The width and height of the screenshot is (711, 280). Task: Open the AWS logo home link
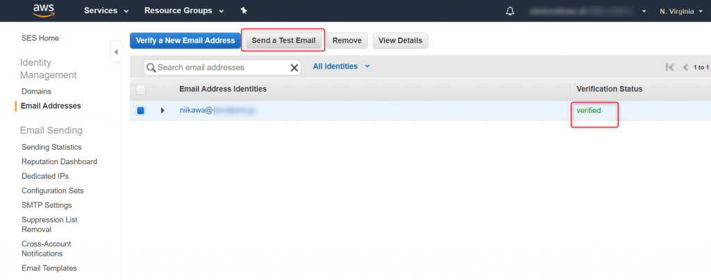(43, 10)
